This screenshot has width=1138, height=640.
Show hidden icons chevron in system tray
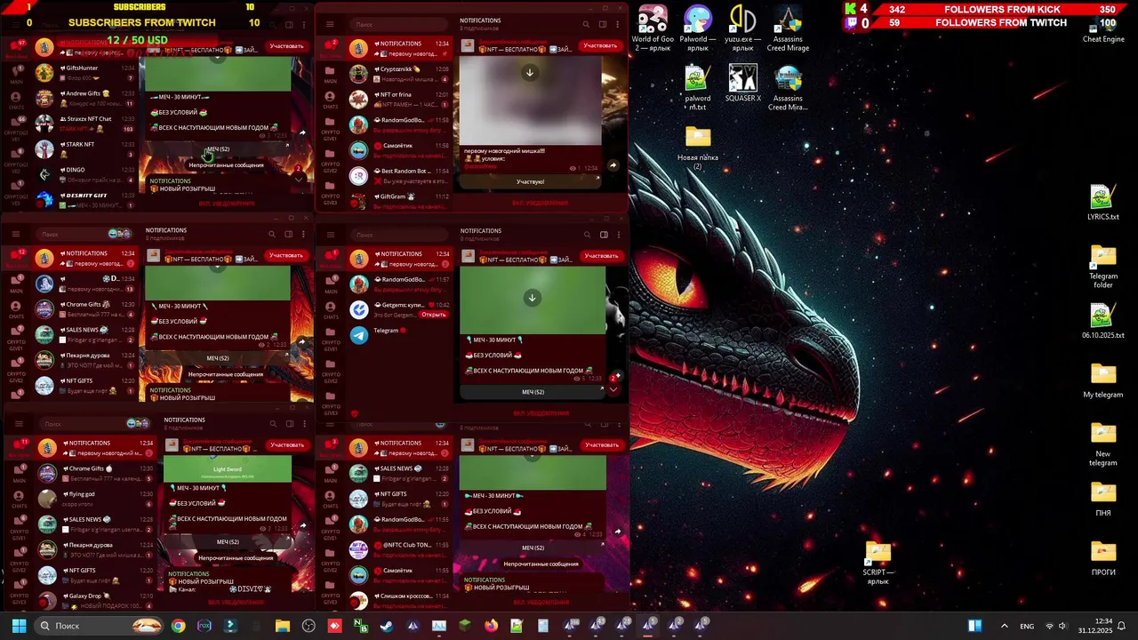pos(1005,626)
